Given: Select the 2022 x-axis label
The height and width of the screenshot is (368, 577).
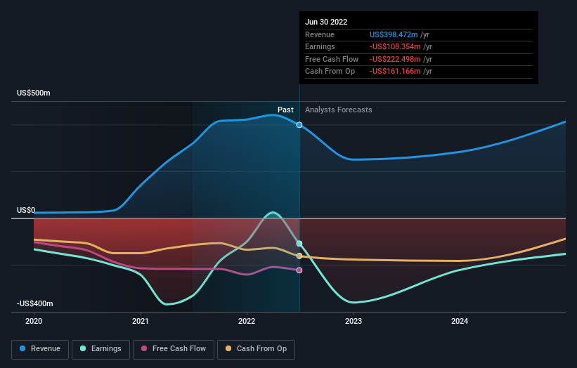Looking at the screenshot, I should pos(247,321).
